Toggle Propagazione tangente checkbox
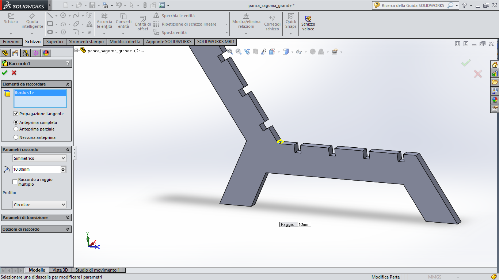This screenshot has height=280, width=499. click(16, 114)
